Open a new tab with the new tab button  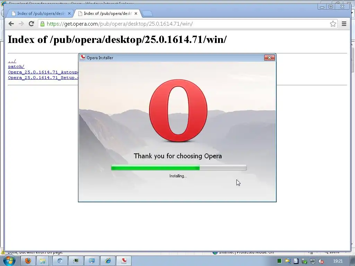[147, 14]
